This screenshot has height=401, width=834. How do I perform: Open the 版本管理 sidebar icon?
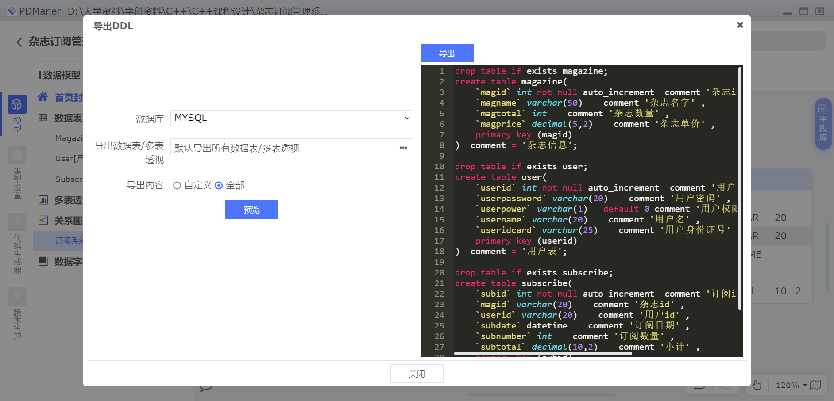click(x=17, y=297)
